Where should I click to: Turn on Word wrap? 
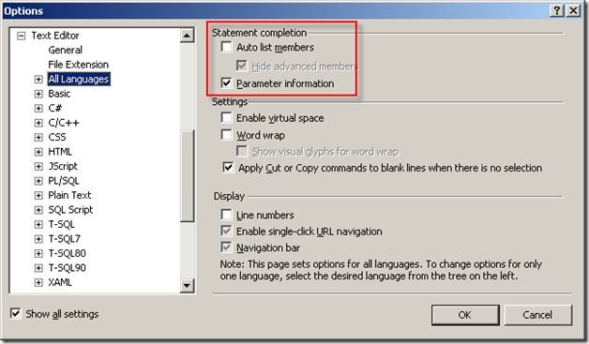(227, 134)
